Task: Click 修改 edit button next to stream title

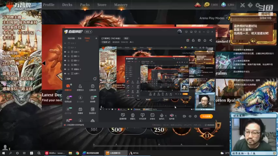Action: 126,38
